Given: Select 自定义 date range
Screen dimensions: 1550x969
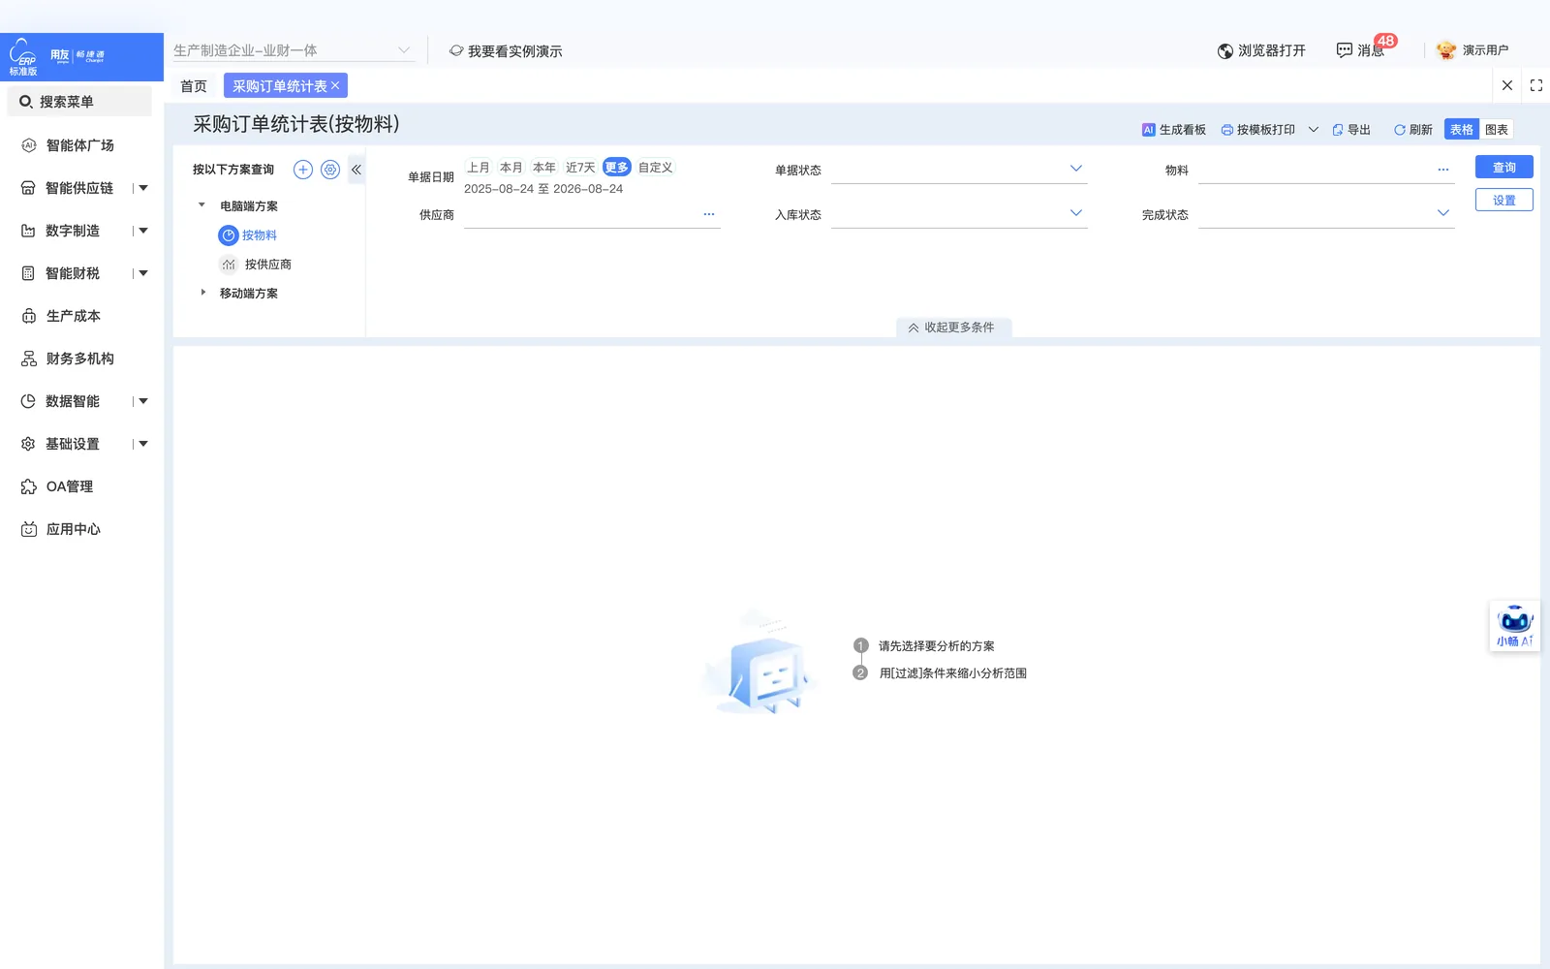Looking at the screenshot, I should pos(656,168).
